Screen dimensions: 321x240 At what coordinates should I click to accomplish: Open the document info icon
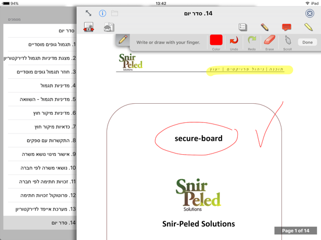click(x=102, y=13)
